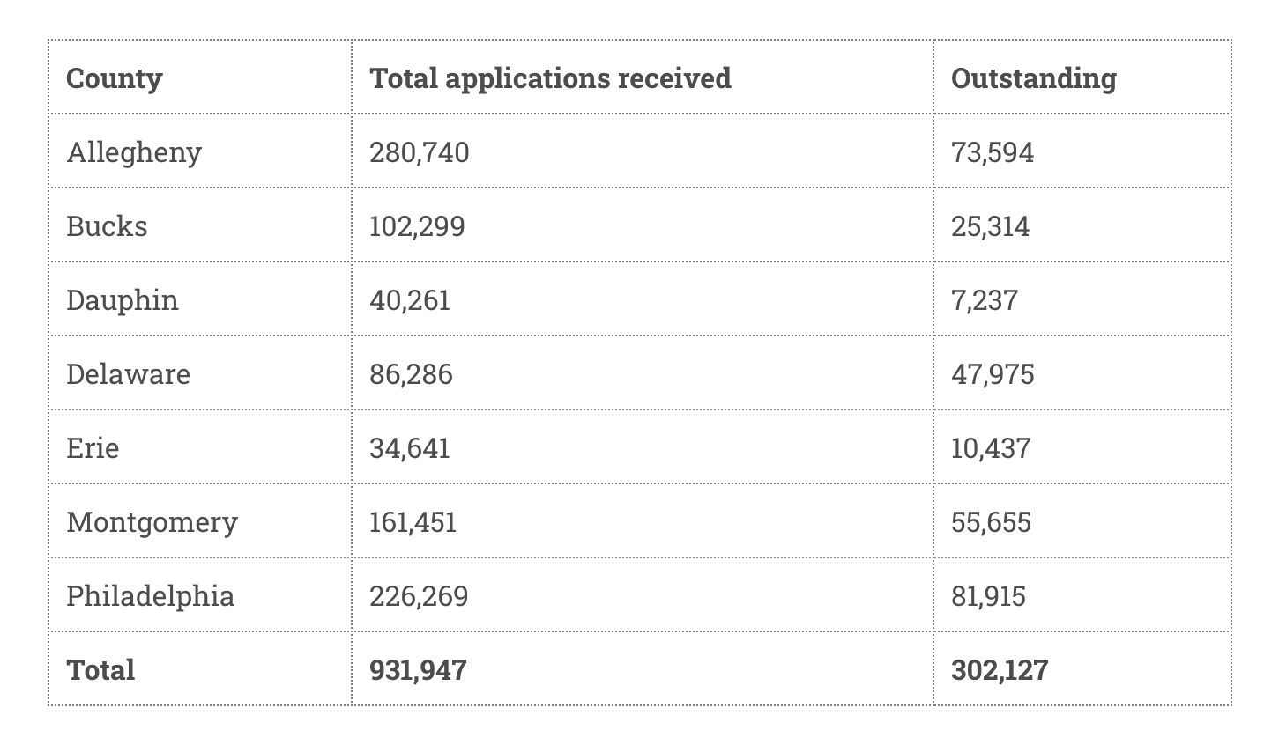Click Philadelphia's applications value 226,269
Image resolution: width=1264 pixels, height=745 pixels.
[x=419, y=596]
